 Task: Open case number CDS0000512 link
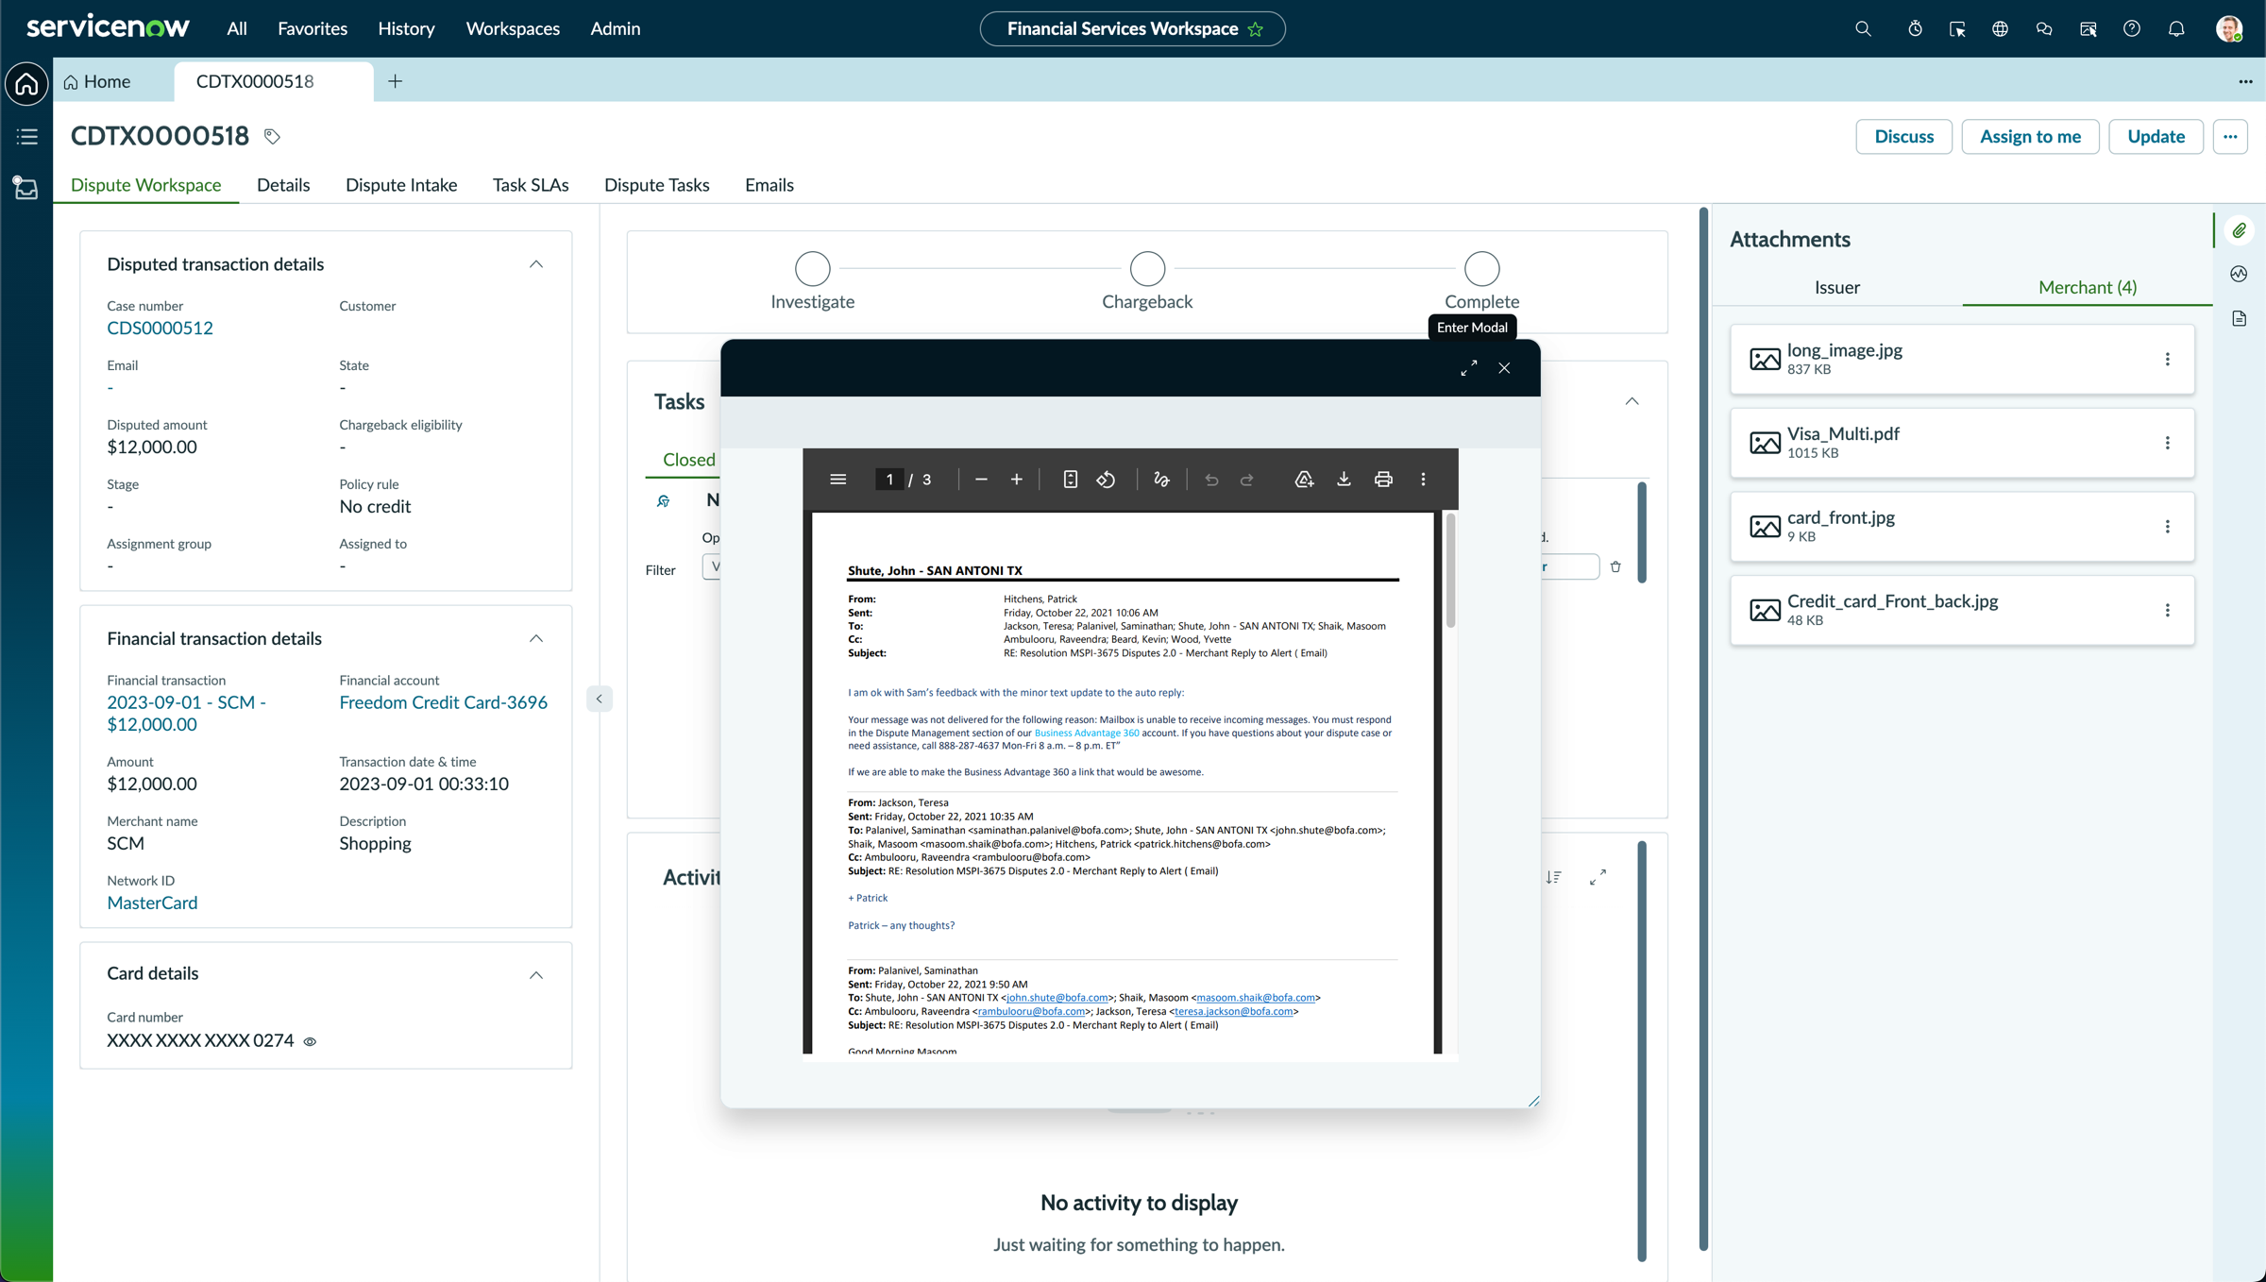(160, 328)
